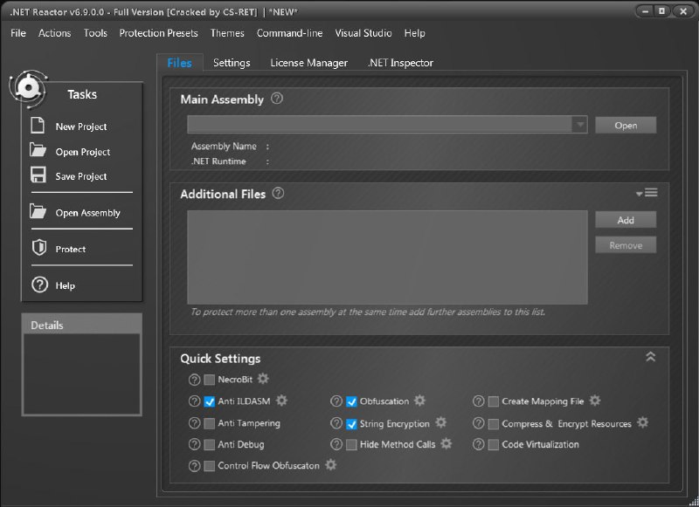Click help icon beside Code Virtualization
699x507 pixels.
tap(478, 444)
